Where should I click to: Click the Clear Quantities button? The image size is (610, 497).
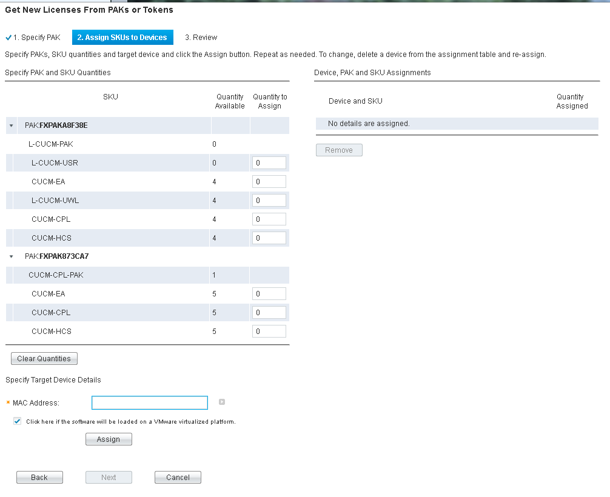pos(44,359)
